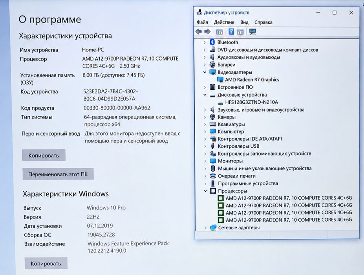Image resolution: width=364 pixels, height=275 pixels.
Task: Click the Мониторы monitor icon
Action: (213, 161)
